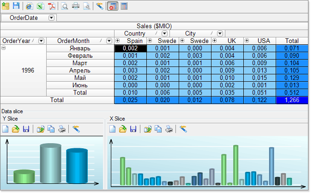Export the grid to HTML (Internet Explorer icon)
314x194 pixels.
pyautogui.click(x=29, y=6)
